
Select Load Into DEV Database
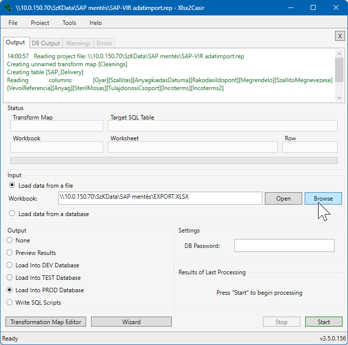tap(43, 265)
